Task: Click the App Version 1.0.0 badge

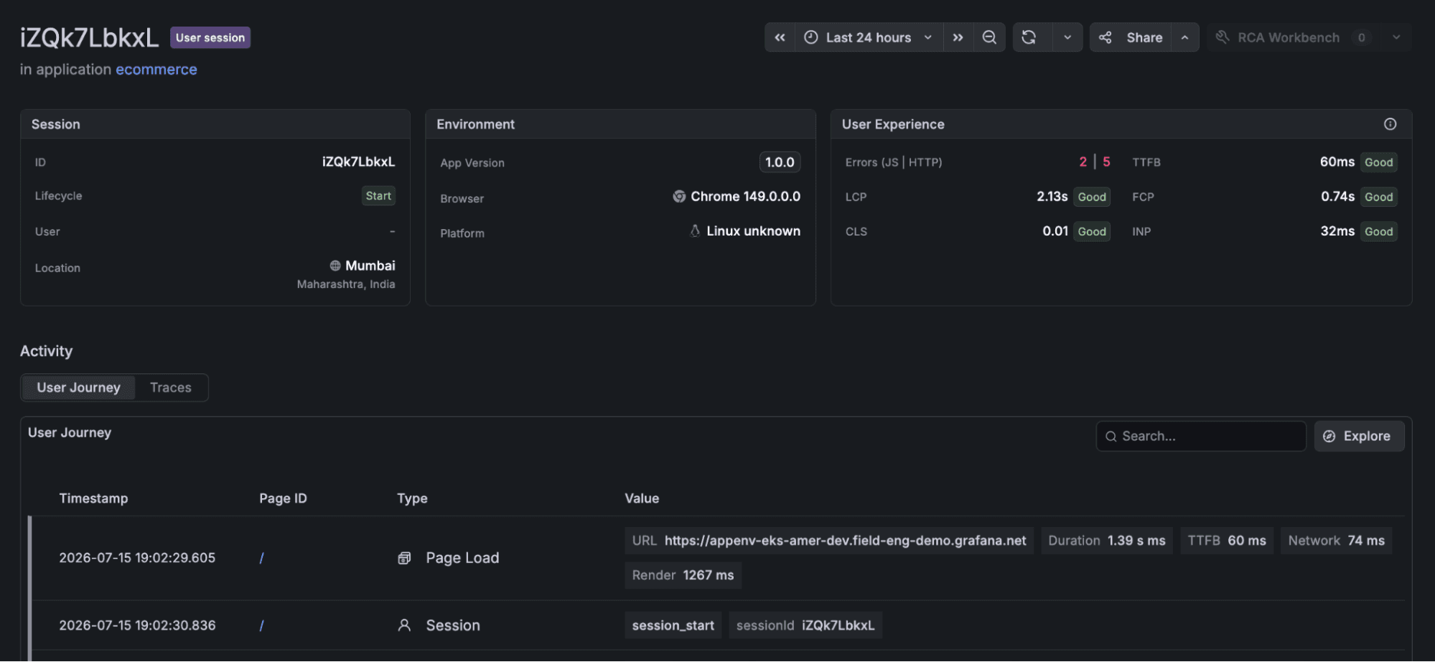Action: tap(780, 162)
